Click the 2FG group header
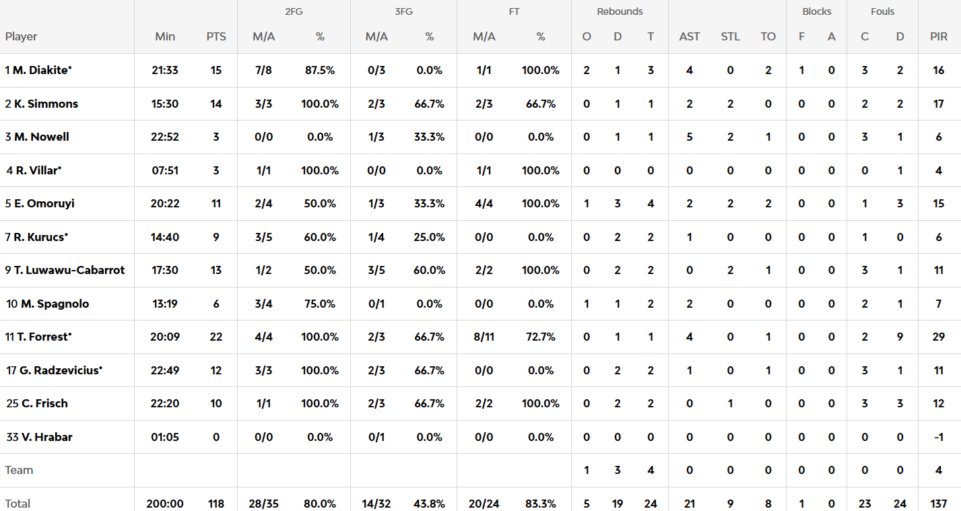 293,11
